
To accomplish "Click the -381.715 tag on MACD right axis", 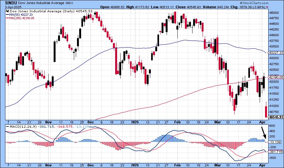I will (x=275, y=152).
